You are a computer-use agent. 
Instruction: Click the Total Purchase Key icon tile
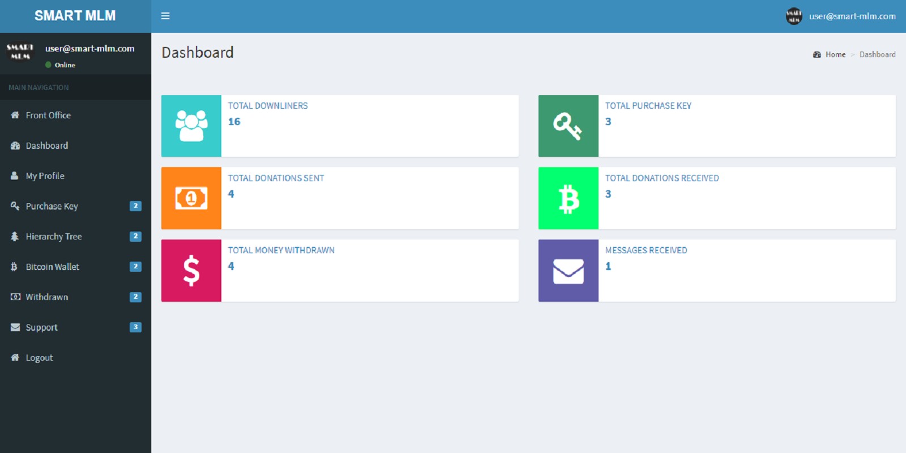(x=569, y=126)
